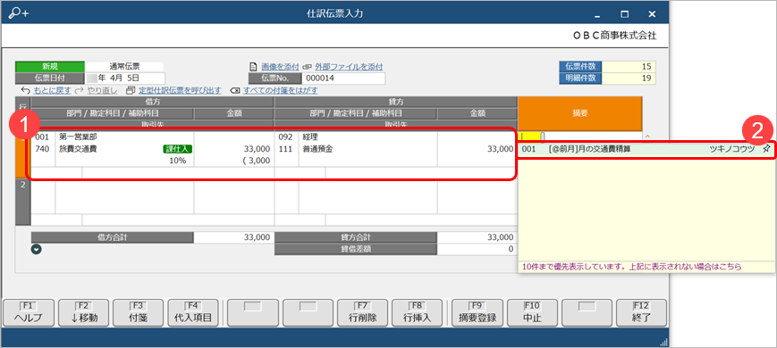Image resolution: width=777 pixels, height=348 pixels.
Task: Click the document icon next to 画像を添付
Action: tap(253, 67)
